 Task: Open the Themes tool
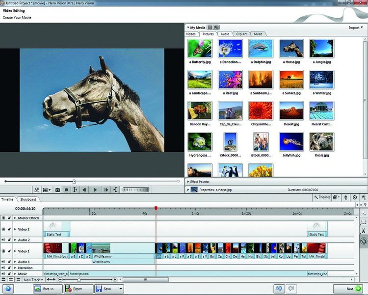pos(322,197)
